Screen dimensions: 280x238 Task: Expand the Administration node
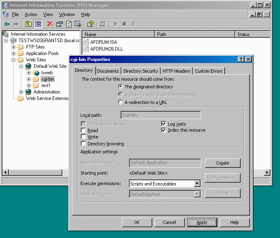[21, 92]
